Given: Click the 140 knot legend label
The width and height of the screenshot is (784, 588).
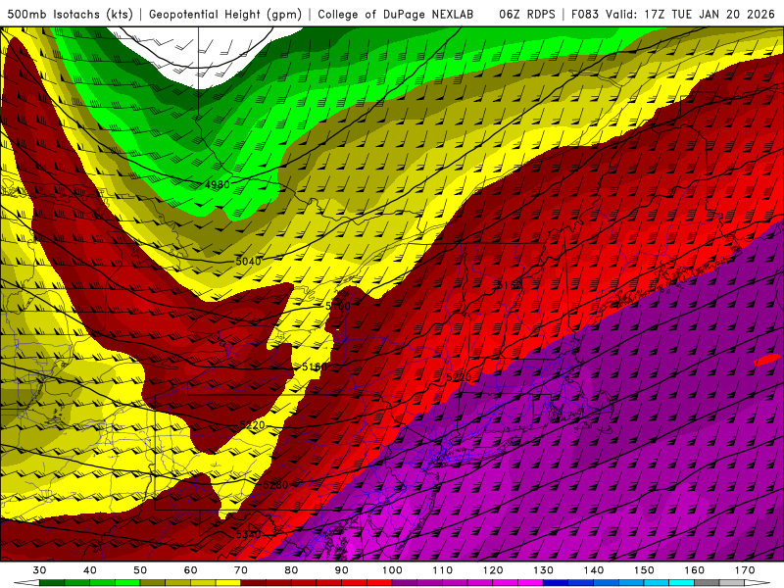Looking at the screenshot, I should click(x=594, y=570).
